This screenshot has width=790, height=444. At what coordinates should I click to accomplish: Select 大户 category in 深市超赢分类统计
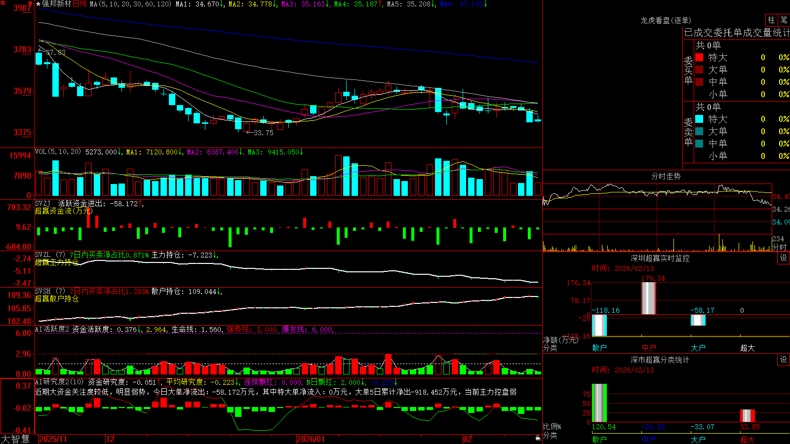(698, 439)
